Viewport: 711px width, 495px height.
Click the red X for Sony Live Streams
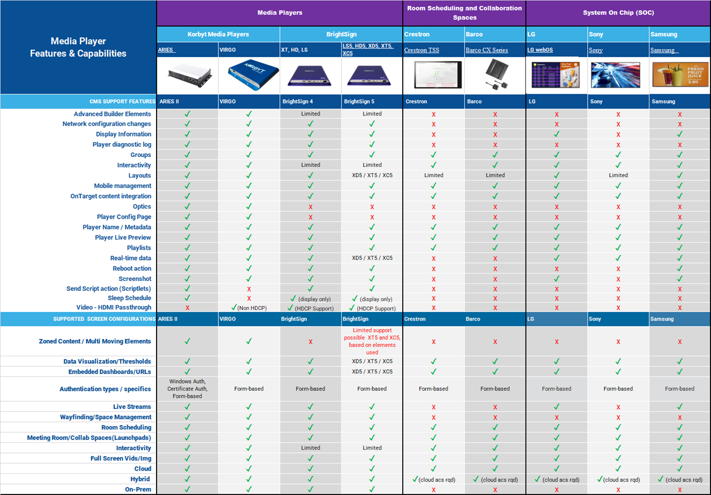coord(618,407)
